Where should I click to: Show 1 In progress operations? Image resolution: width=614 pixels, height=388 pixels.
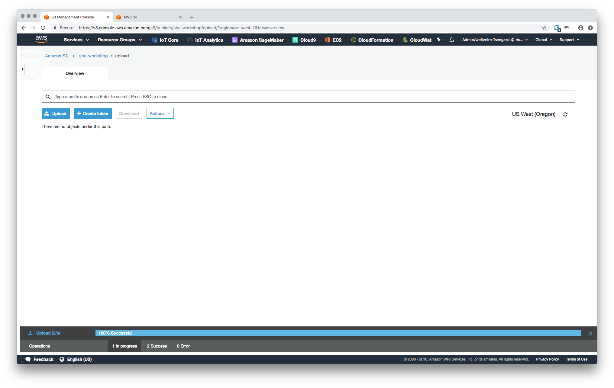coord(124,346)
